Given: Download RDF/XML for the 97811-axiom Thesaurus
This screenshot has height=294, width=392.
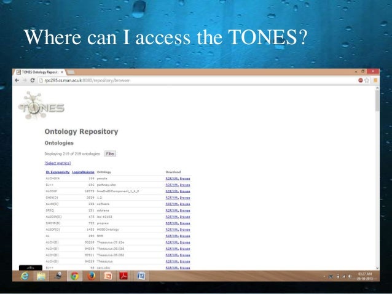Looking at the screenshot, I should (x=172, y=255).
